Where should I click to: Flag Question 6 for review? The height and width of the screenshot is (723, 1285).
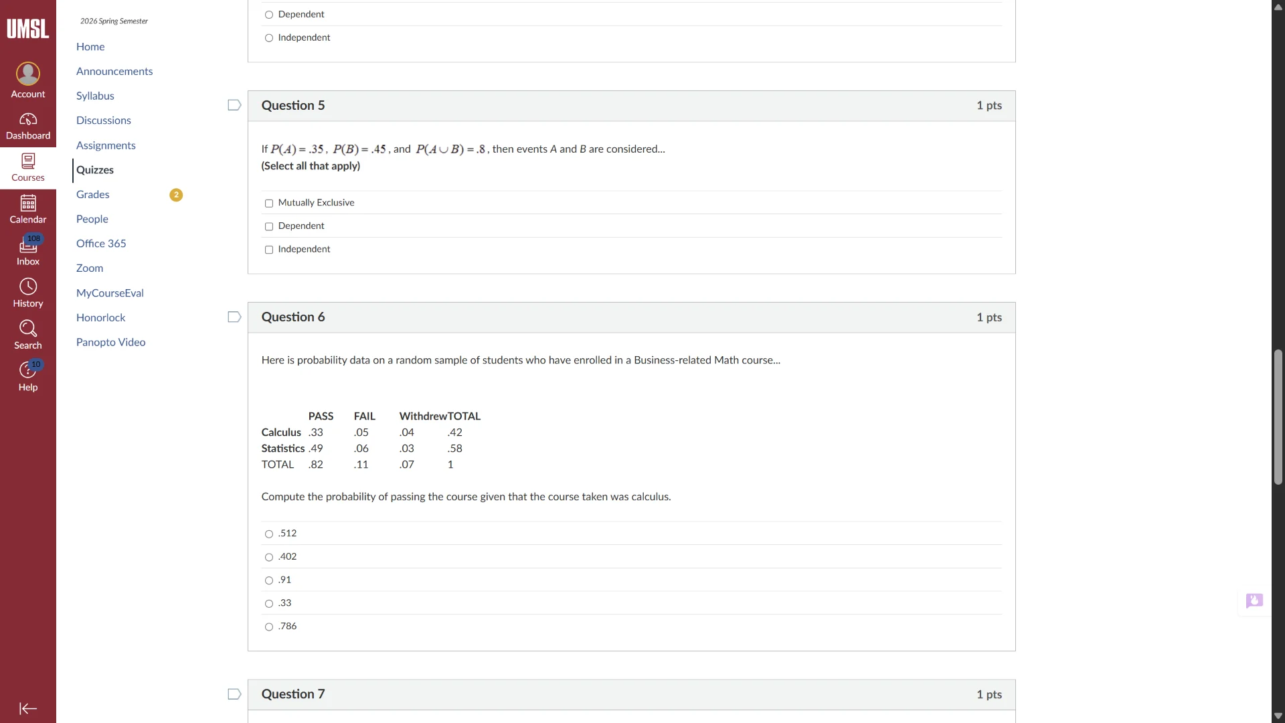tap(234, 317)
